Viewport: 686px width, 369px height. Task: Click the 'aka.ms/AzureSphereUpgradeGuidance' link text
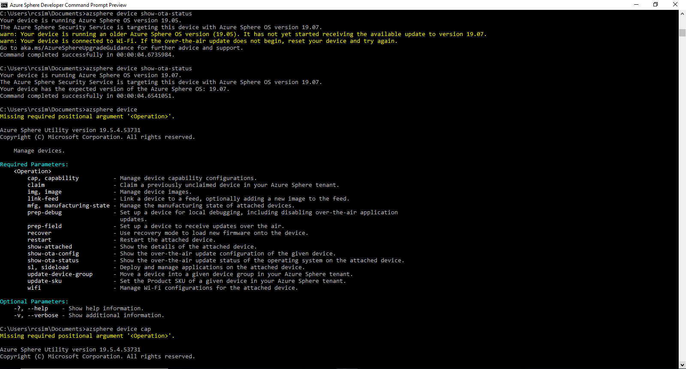click(x=77, y=48)
